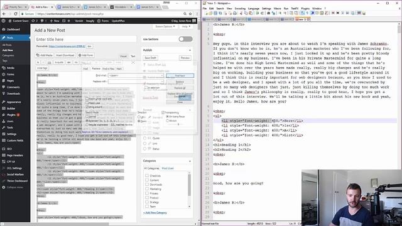Go back in the browser
Image resolution: width=402 pixels, height=226 pixels.
pos(4,14)
